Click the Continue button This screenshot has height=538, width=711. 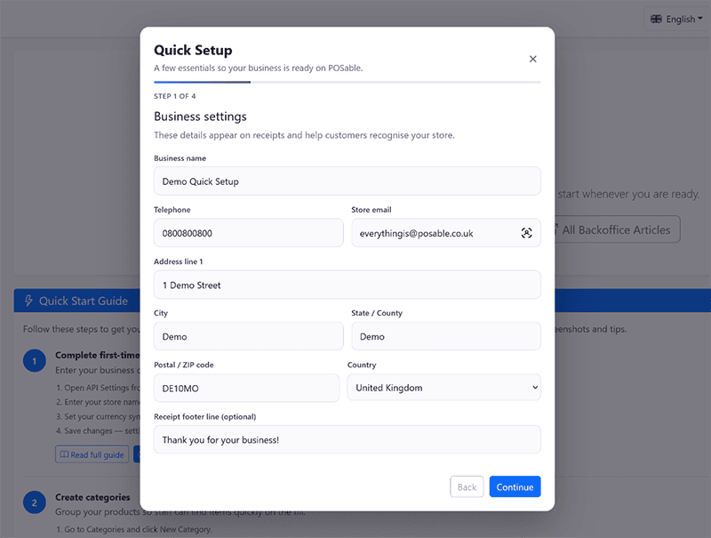tap(515, 486)
